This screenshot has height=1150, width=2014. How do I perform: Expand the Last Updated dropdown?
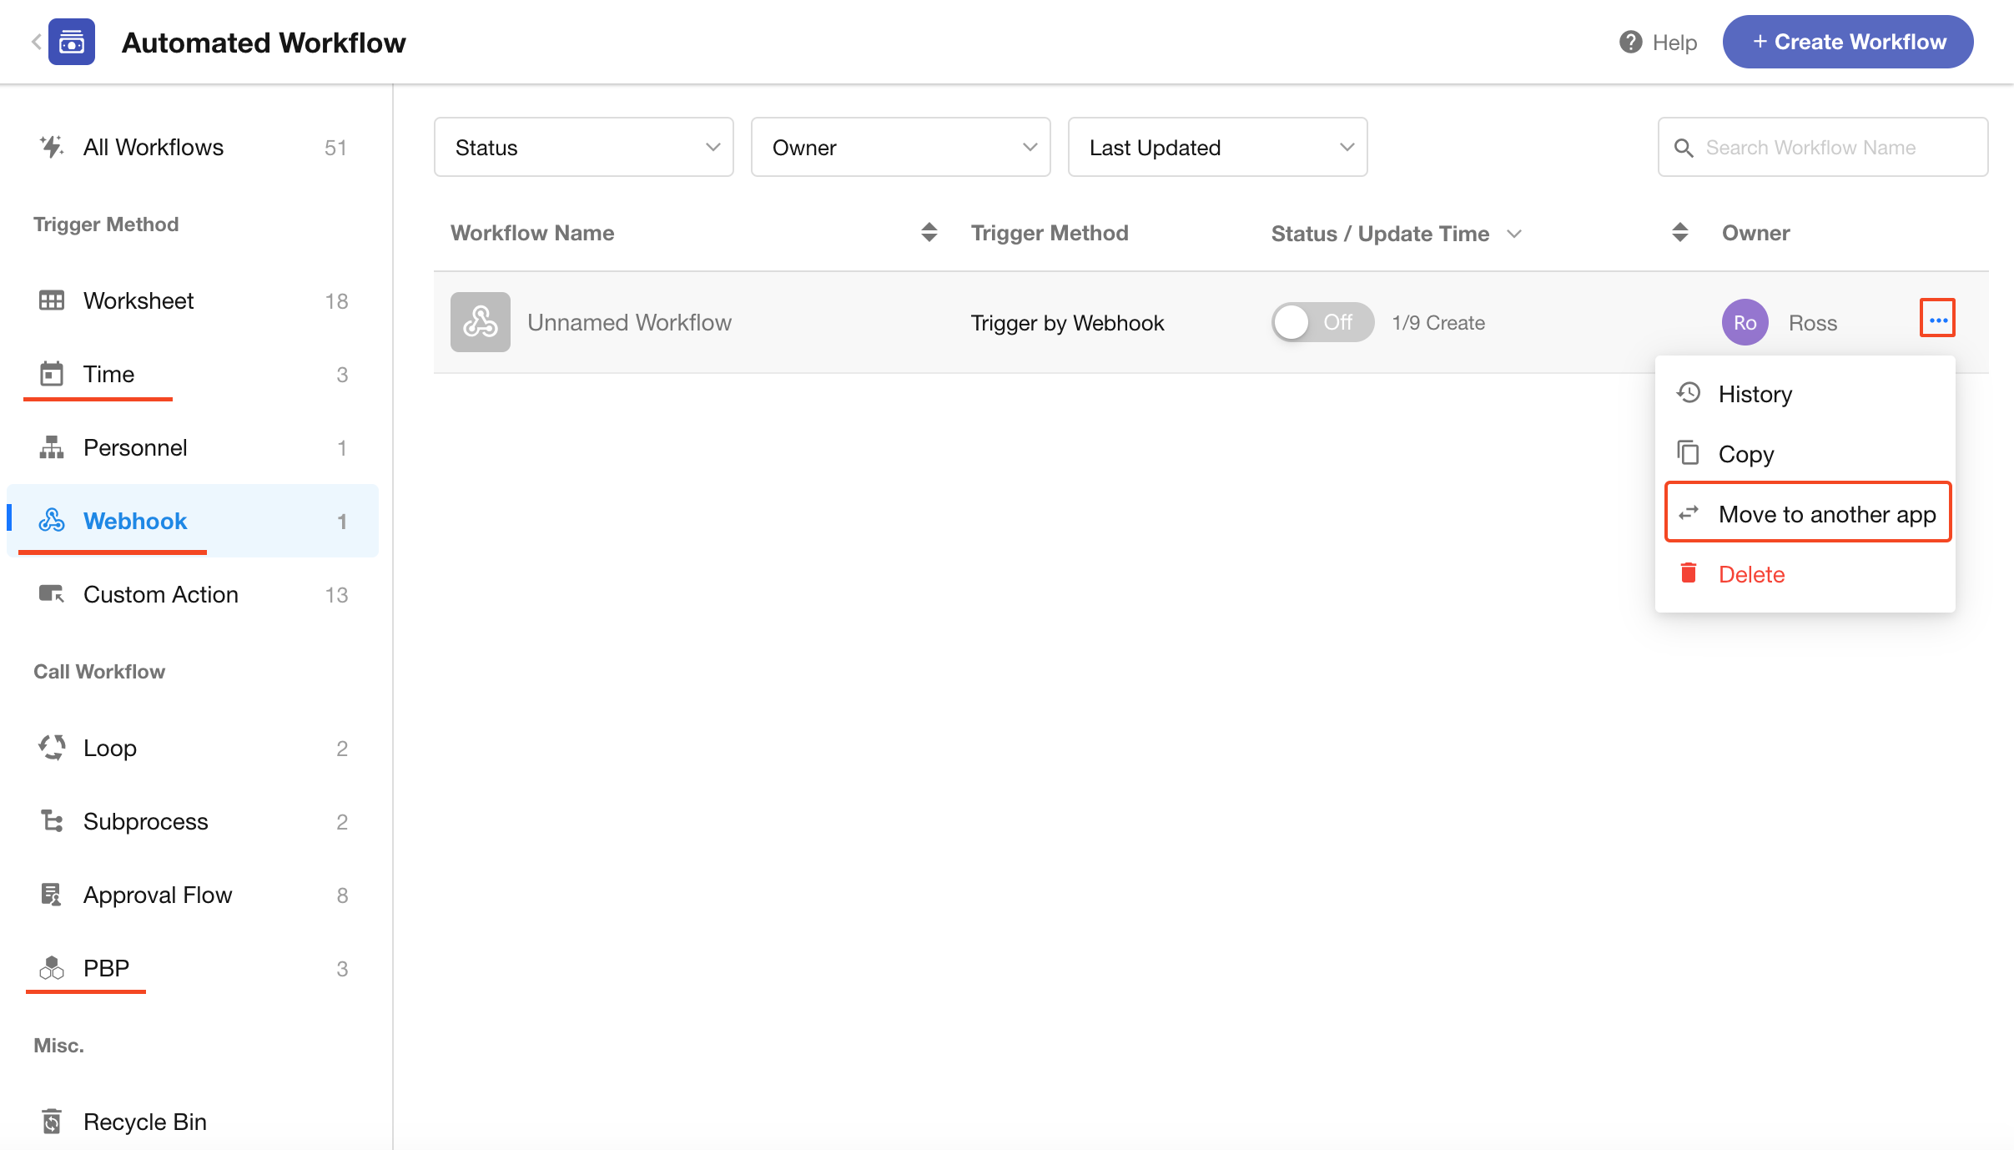[1217, 148]
